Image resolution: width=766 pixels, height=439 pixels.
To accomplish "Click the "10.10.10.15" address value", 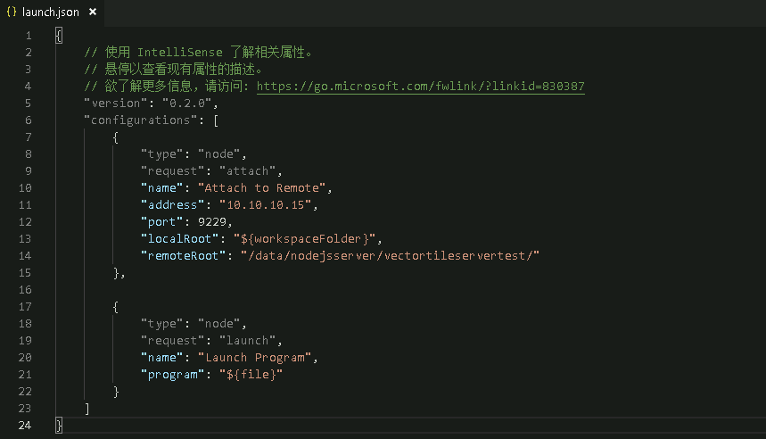I will click(265, 205).
